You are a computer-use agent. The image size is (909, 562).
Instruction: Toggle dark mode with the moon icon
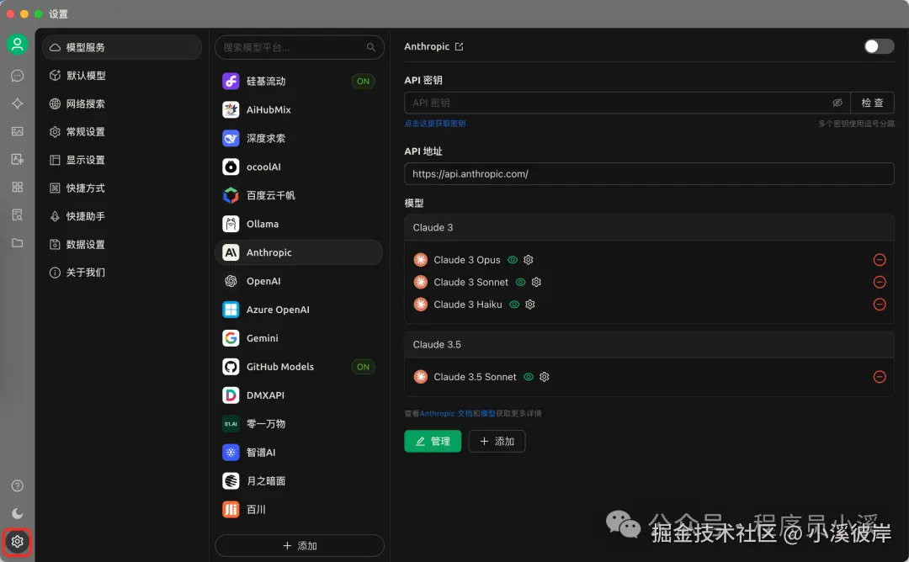pos(17,513)
